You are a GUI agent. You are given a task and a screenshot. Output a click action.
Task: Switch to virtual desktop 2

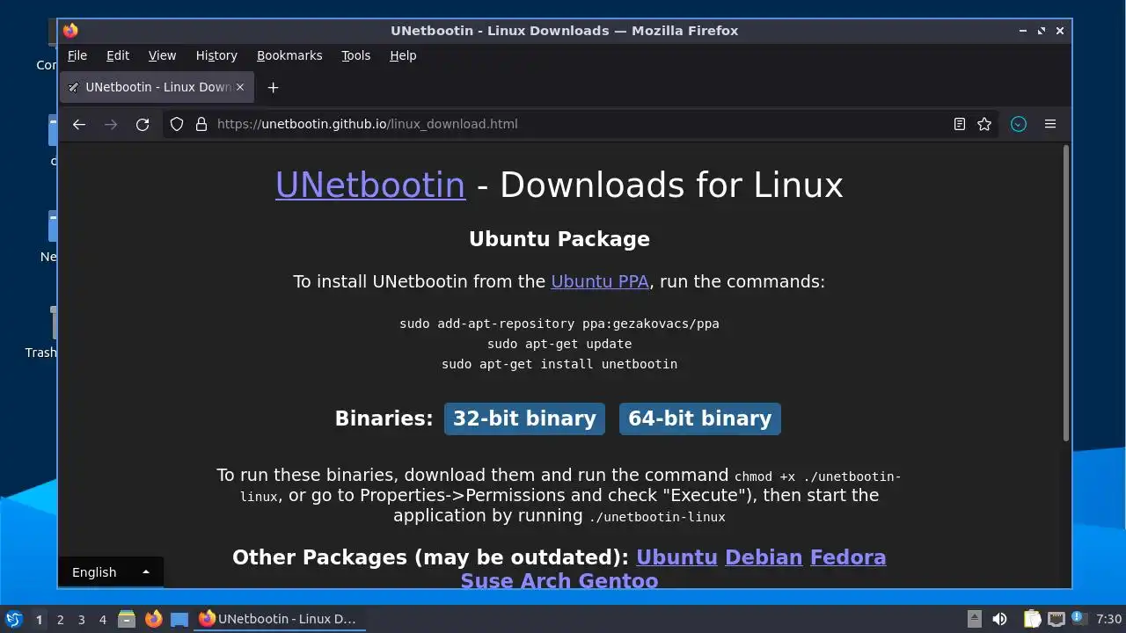click(61, 619)
